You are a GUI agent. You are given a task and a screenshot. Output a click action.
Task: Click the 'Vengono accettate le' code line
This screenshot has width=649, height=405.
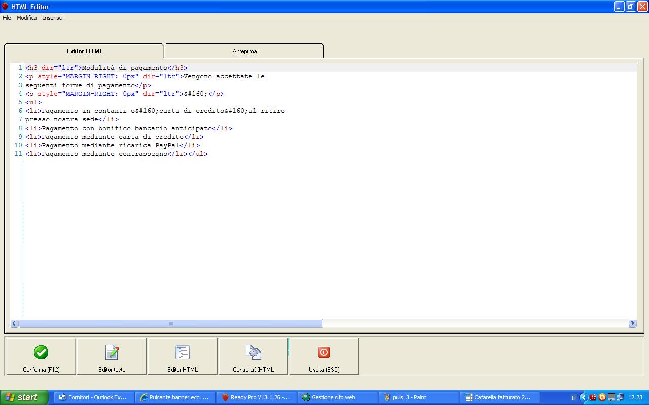coord(145,76)
